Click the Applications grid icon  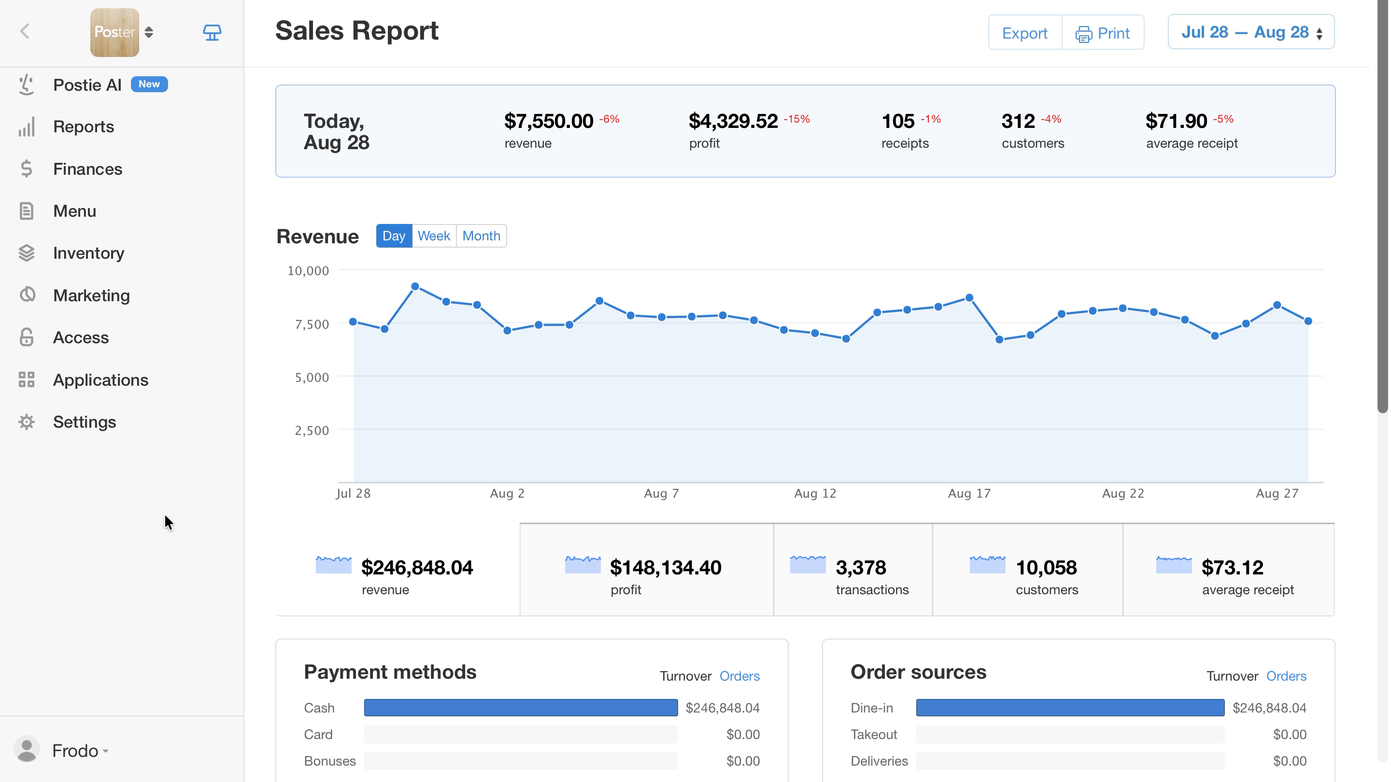pyautogui.click(x=27, y=380)
